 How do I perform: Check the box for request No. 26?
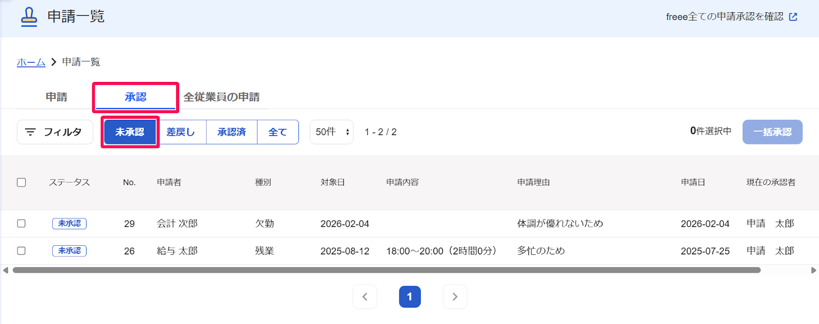click(21, 251)
